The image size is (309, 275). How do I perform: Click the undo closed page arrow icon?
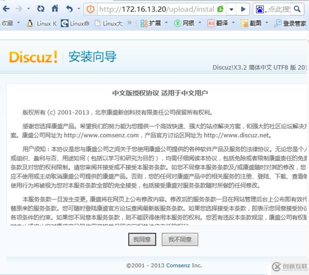pyautogui.click(x=69, y=9)
